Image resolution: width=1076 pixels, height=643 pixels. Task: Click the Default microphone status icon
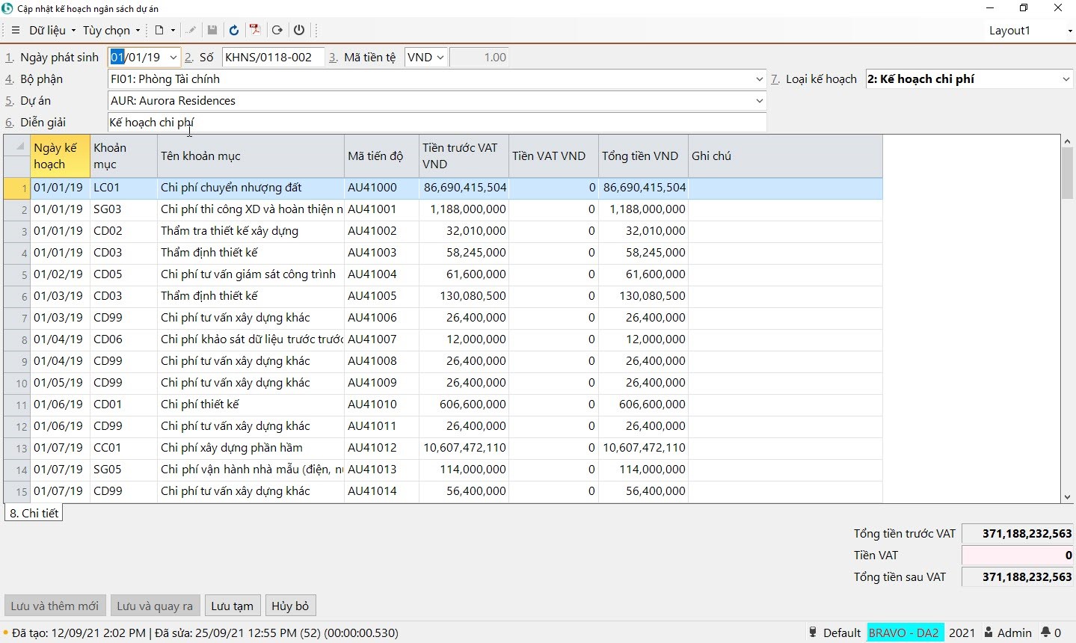813,633
